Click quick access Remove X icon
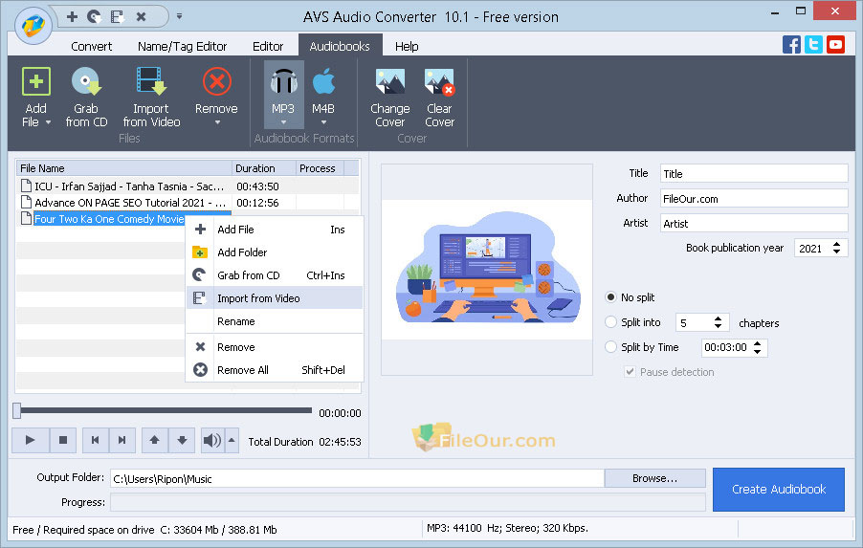Viewport: 863px width, 548px height. pyautogui.click(x=141, y=16)
